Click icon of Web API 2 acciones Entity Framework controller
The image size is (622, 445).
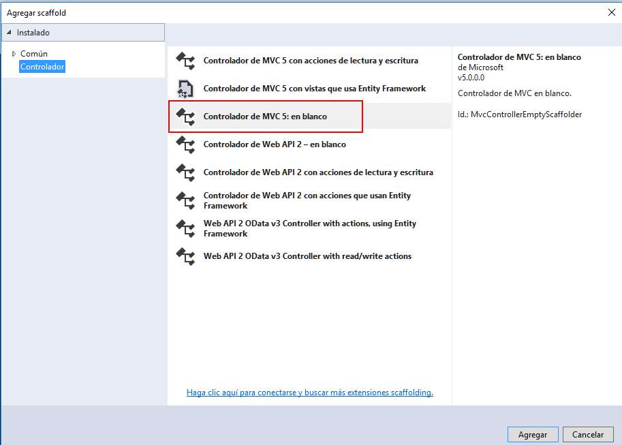[186, 200]
